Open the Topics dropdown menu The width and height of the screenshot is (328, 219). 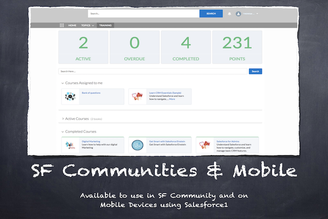87,25
